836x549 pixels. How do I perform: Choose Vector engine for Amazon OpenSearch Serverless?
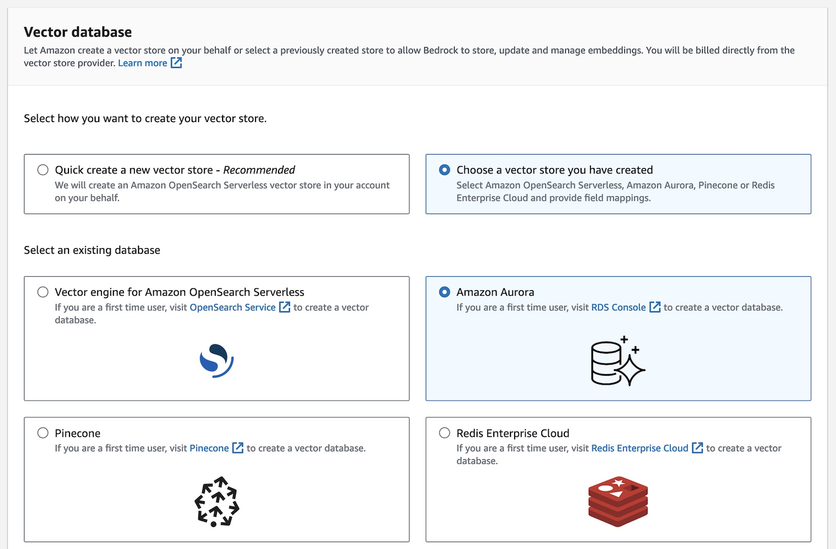pyautogui.click(x=43, y=292)
